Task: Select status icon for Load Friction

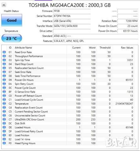Action: (4, 135)
